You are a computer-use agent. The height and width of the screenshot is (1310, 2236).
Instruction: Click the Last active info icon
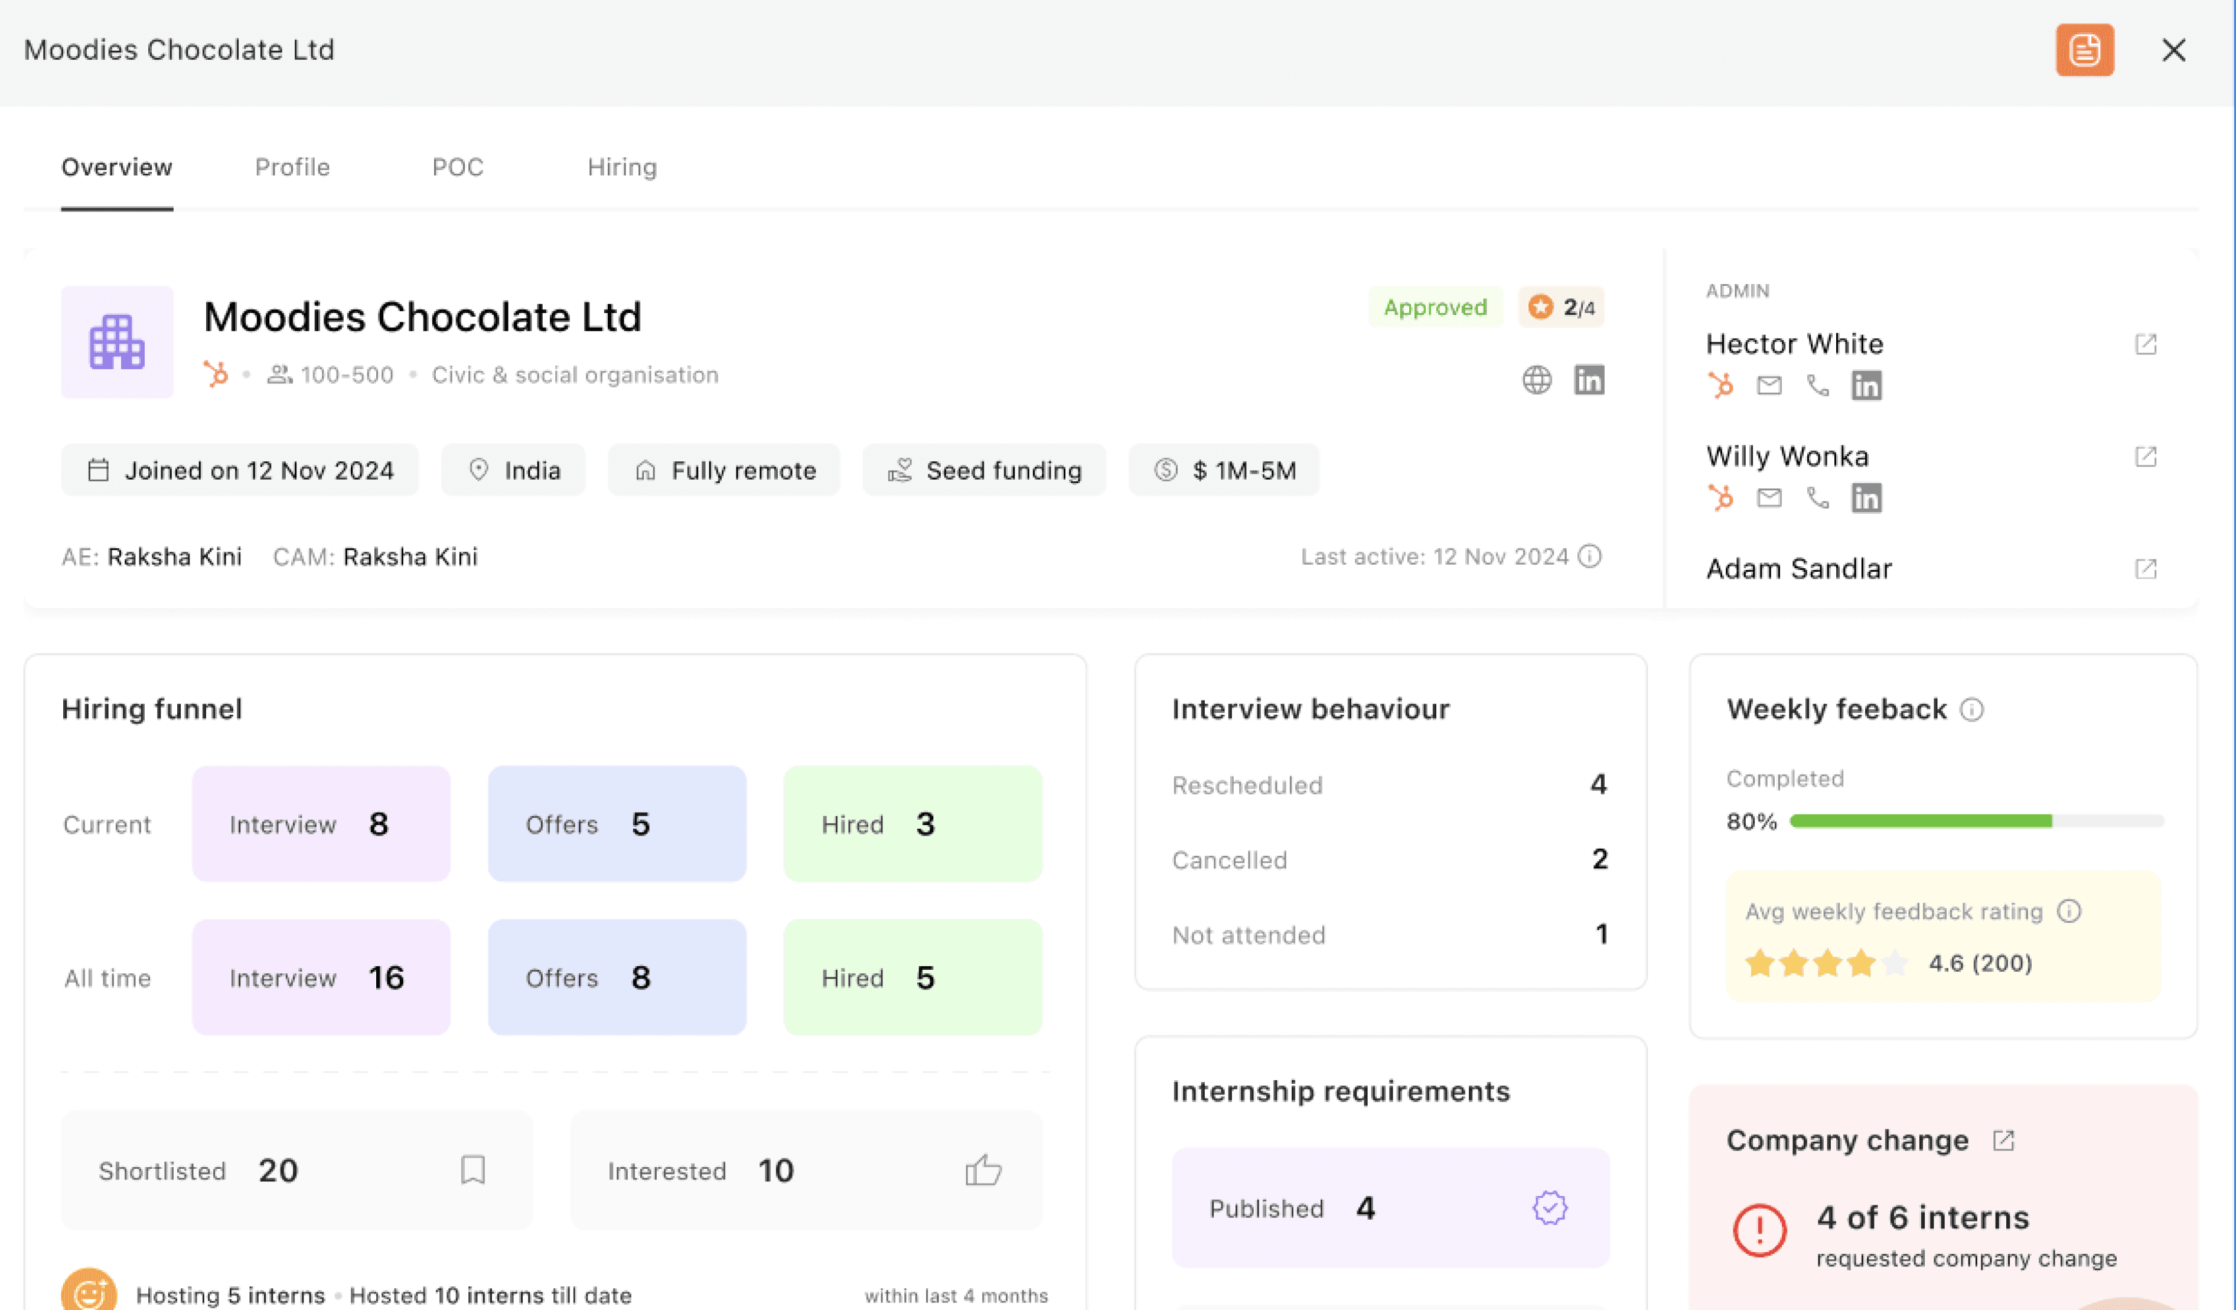(x=1590, y=556)
